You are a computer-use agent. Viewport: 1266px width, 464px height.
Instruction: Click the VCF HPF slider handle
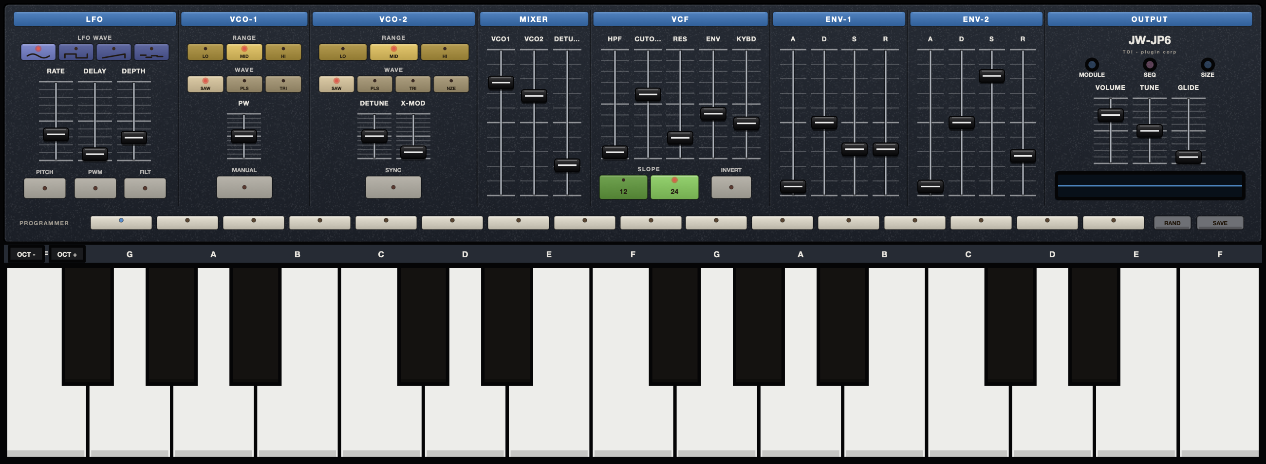(615, 152)
